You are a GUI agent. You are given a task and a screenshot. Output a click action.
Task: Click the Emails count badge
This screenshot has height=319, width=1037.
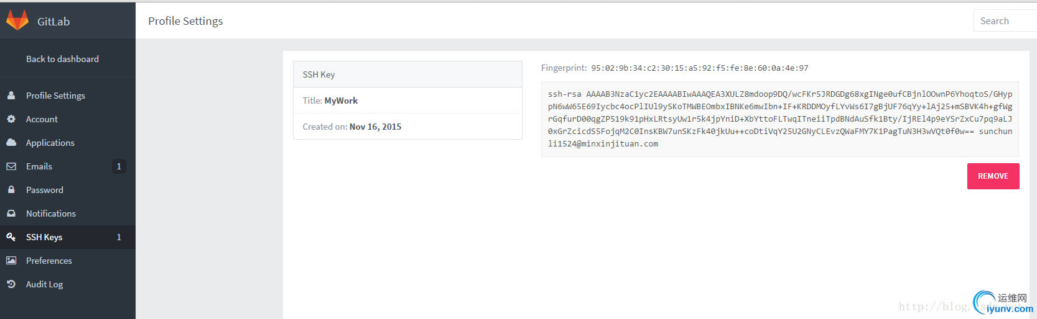119,166
